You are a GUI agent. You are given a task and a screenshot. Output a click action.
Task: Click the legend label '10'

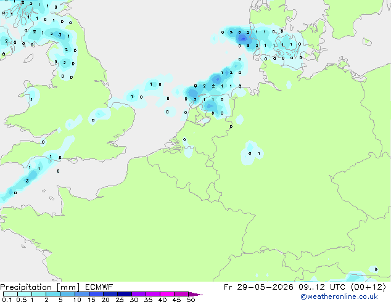coord(77,300)
